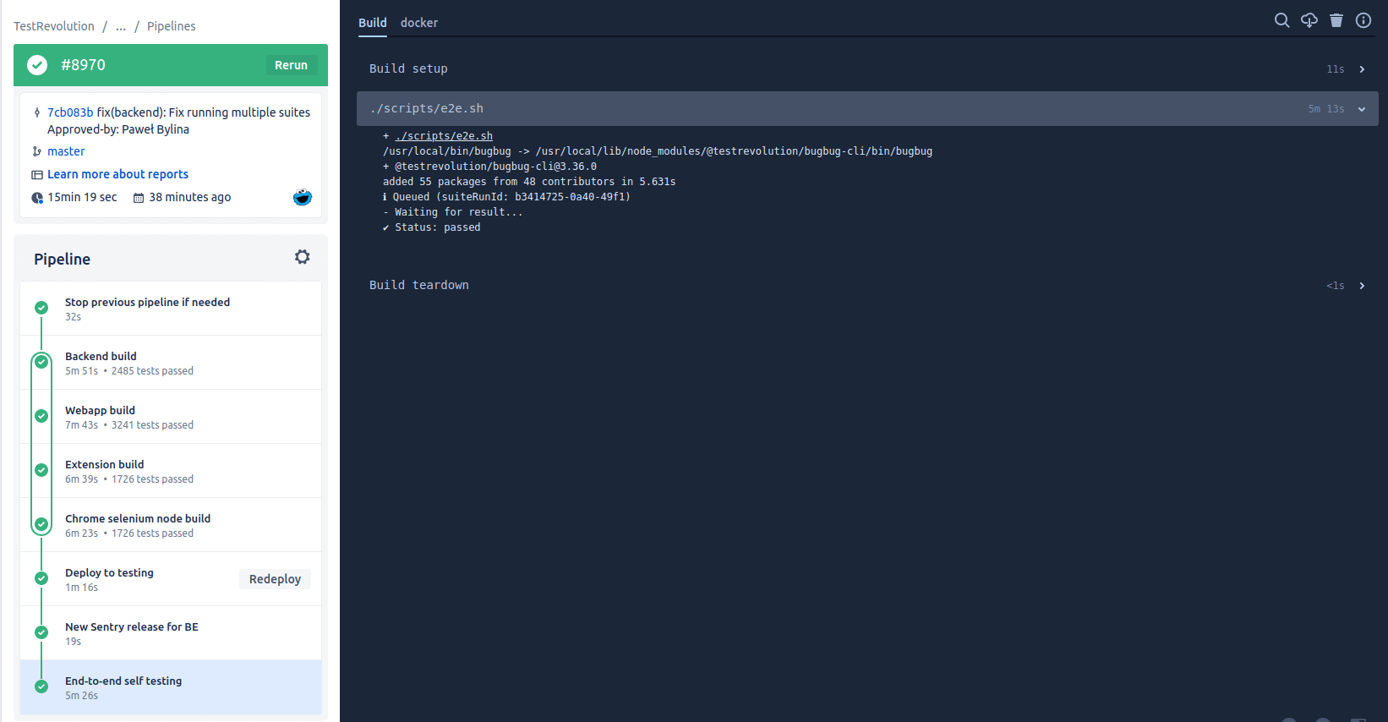Screen dimensions: 1388x722
Task: Click the green success checkmark beside #8970
Action: [x=37, y=65]
